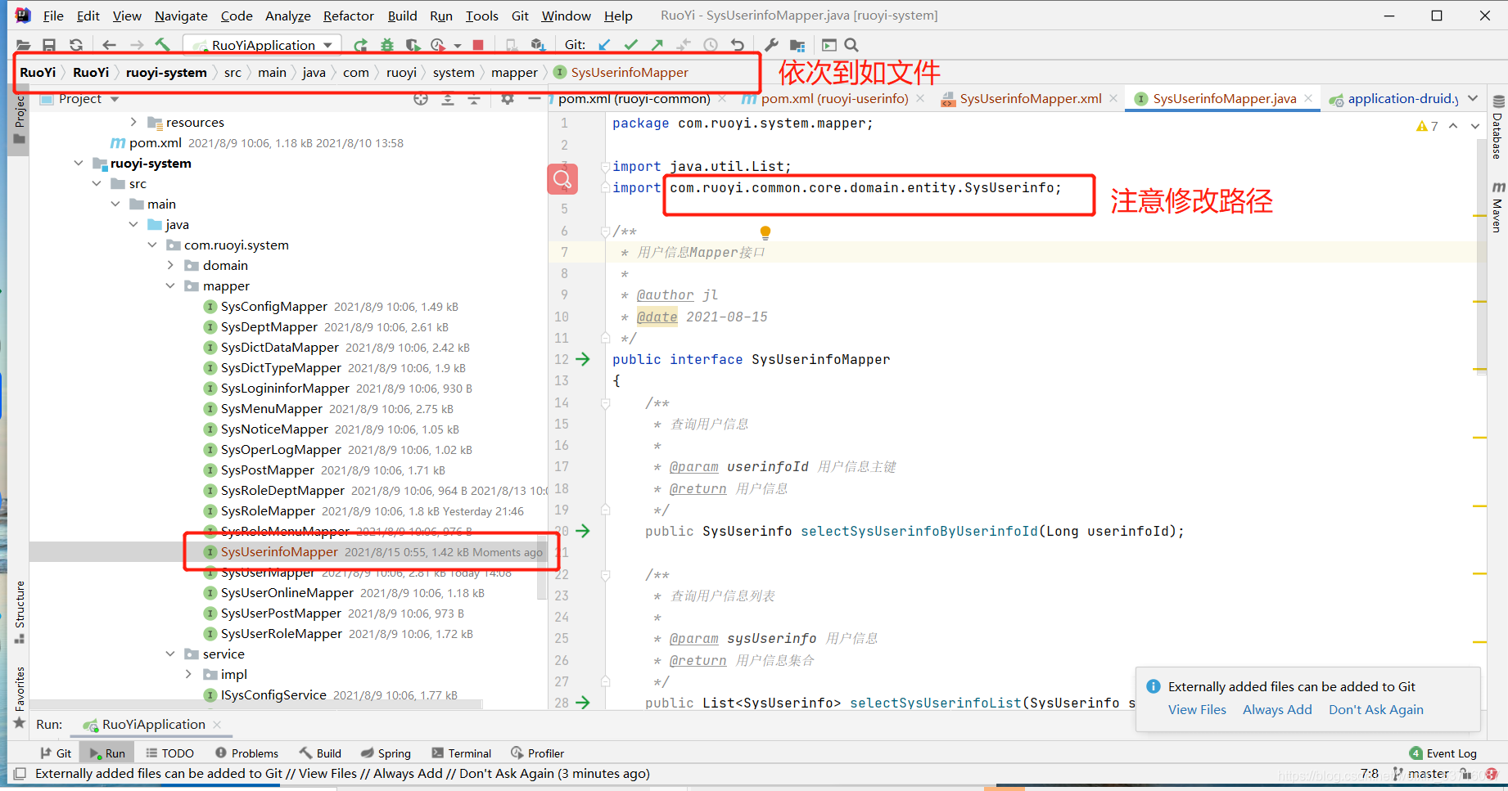The image size is (1508, 791).
Task: Click Search Everywhere magnifier in toolbar
Action: coord(851,45)
